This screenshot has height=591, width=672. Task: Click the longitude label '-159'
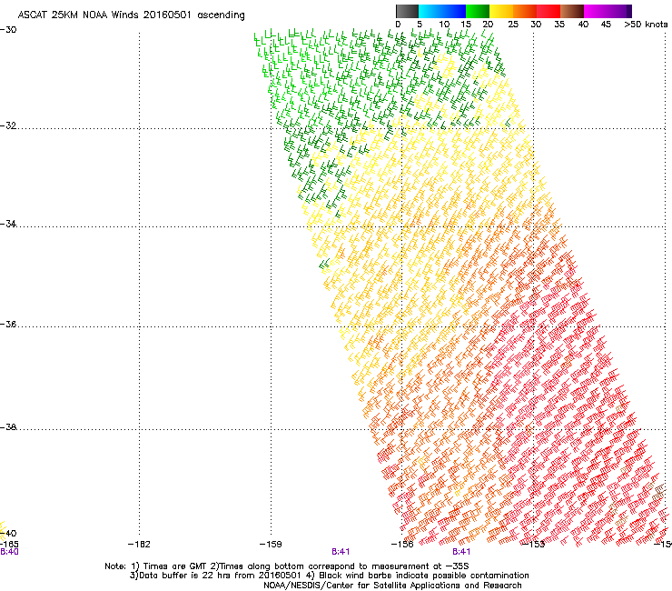(x=271, y=545)
